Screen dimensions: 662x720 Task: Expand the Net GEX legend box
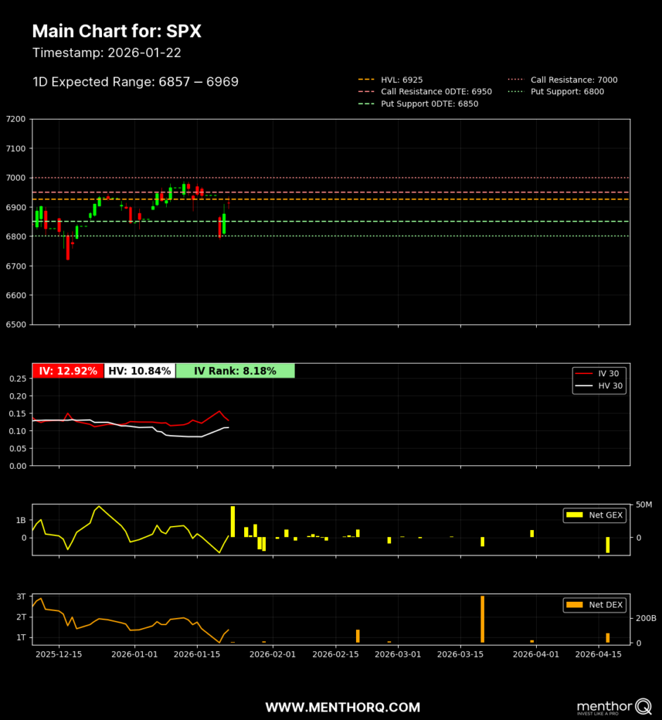(x=594, y=515)
